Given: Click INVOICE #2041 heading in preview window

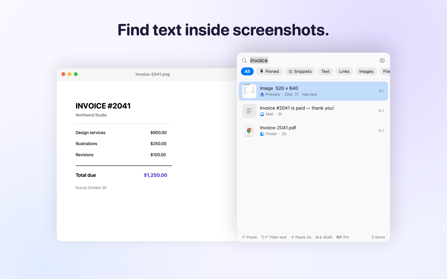Looking at the screenshot, I should click(103, 106).
